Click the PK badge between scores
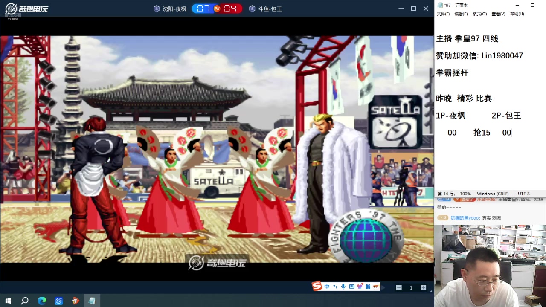The width and height of the screenshot is (546, 307). click(217, 9)
